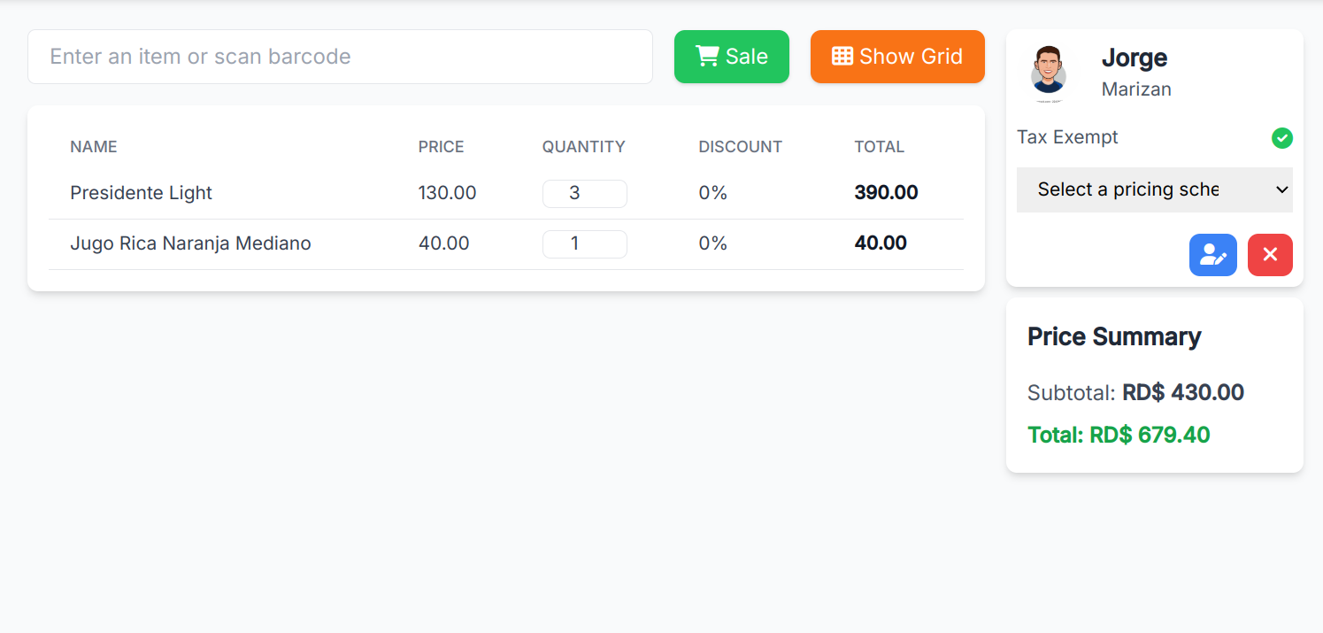Select the quantity field for Jugo Rica Naranja Mediano
1323x633 pixels.
tap(584, 243)
